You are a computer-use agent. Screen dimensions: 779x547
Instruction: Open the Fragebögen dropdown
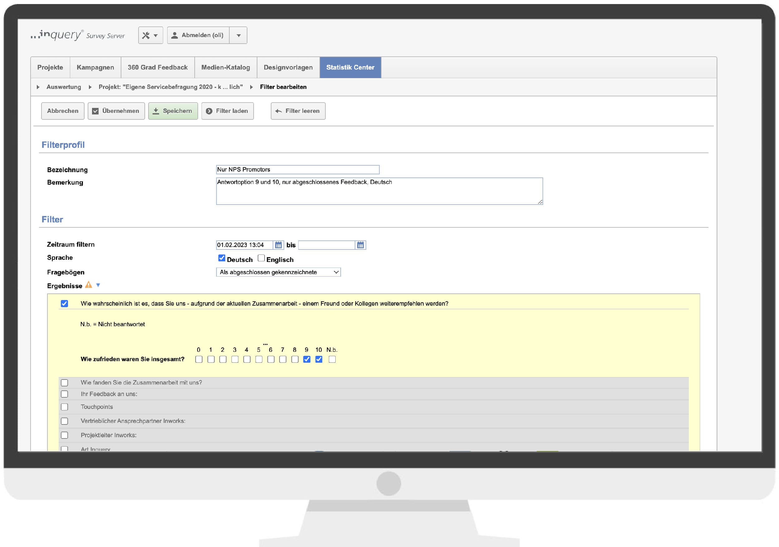[x=278, y=272]
